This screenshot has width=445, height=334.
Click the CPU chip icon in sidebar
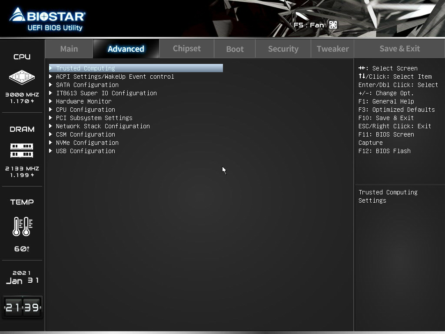[22, 77]
